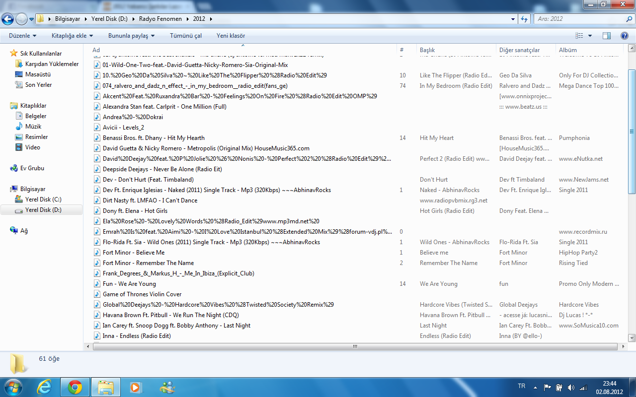The width and height of the screenshot is (636, 397).
Task: Click scroll down arrow of file list
Action: [x=632, y=337]
